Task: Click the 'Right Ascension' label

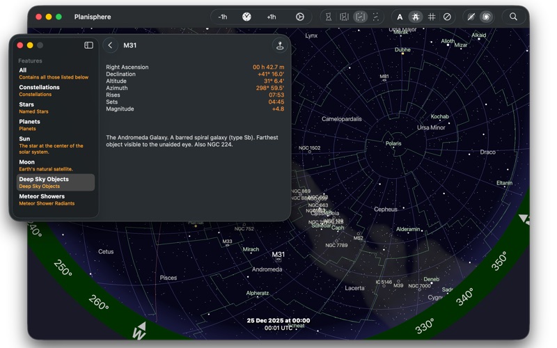Action: (x=127, y=67)
